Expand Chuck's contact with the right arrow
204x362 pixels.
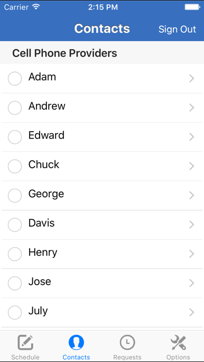[x=192, y=166]
